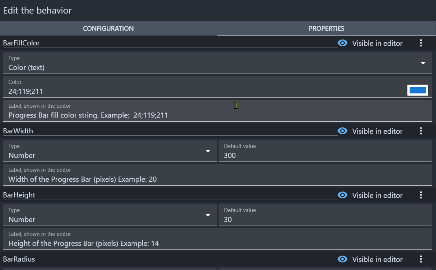The height and width of the screenshot is (270, 436).
Task: Click the BarHeight default value 30 field
Action: point(325,219)
